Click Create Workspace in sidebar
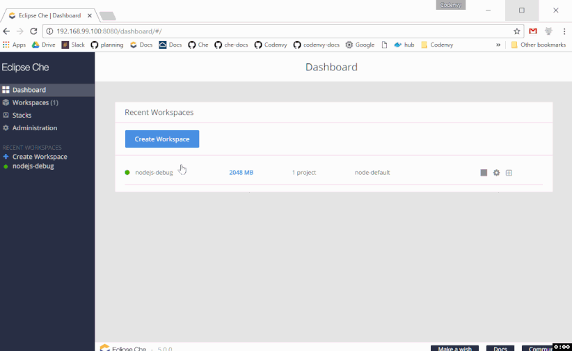This screenshot has width=572, height=351. click(39, 157)
